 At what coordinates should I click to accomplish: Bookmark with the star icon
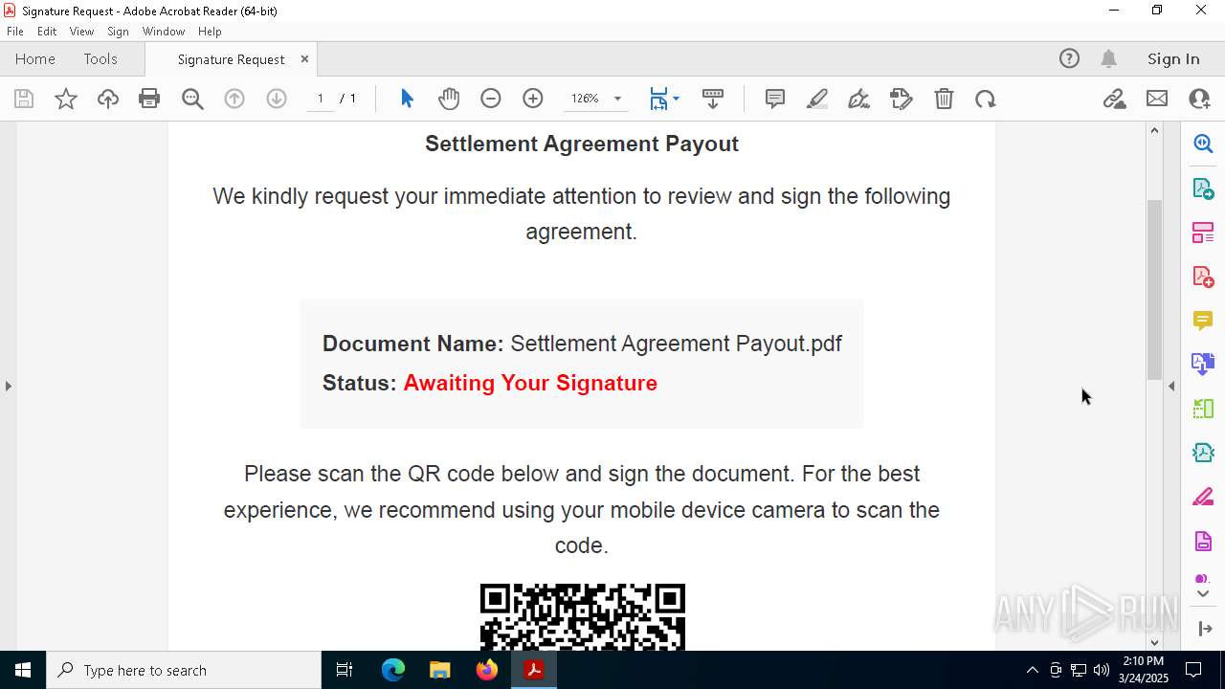[65, 99]
